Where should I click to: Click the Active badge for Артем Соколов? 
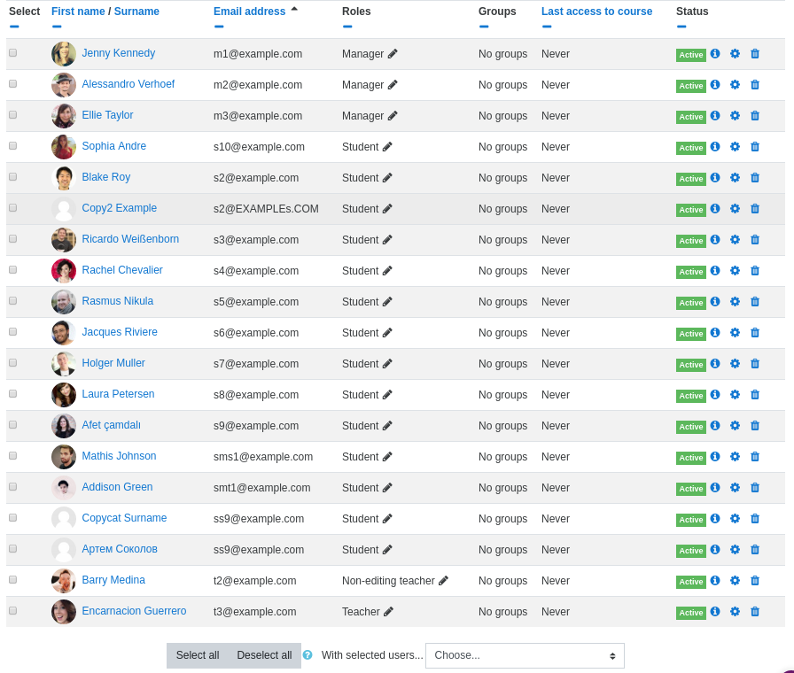click(690, 551)
